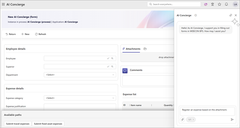Send the chat message arrow
This screenshot has width=240, height=128.
click(x=232, y=120)
